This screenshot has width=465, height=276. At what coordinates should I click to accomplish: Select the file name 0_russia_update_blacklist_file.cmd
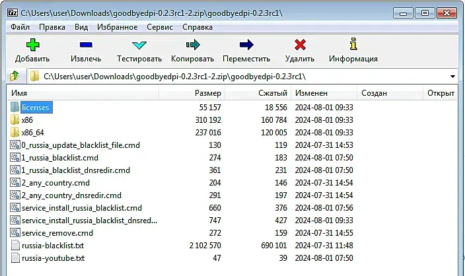click(x=81, y=145)
